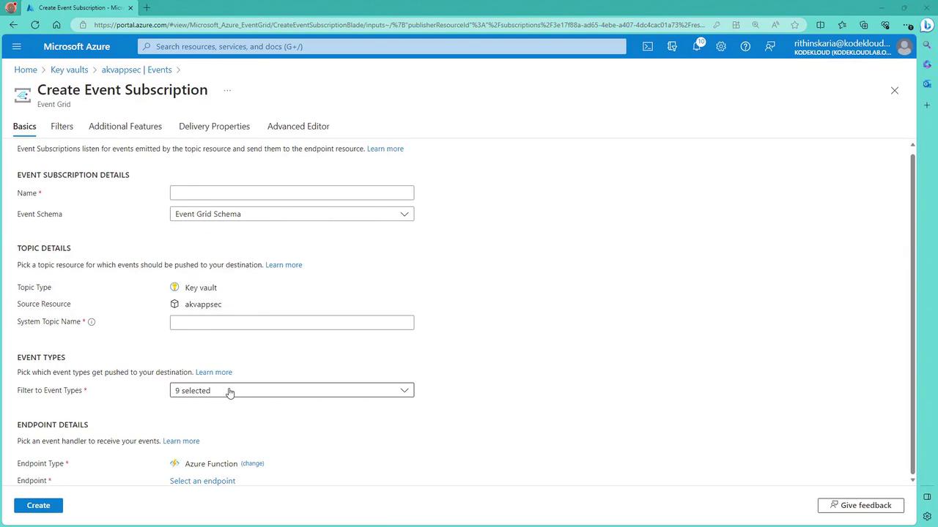This screenshot has width=938, height=527.
Task: Open the account avatar menu
Action: pos(904,47)
